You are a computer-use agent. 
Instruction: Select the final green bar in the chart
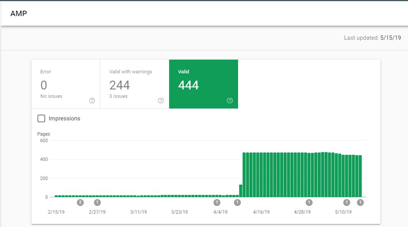[x=360, y=176]
